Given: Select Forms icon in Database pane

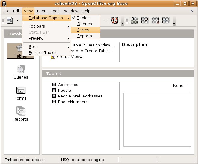Looking at the screenshot, I should [21, 93].
